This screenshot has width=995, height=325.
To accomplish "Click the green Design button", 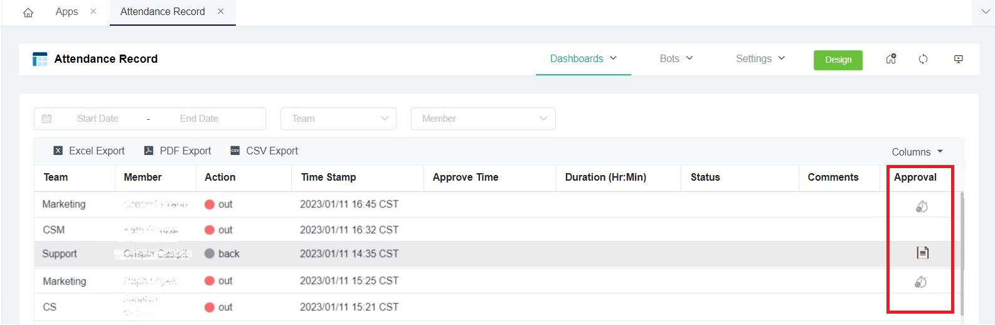I will (x=838, y=60).
